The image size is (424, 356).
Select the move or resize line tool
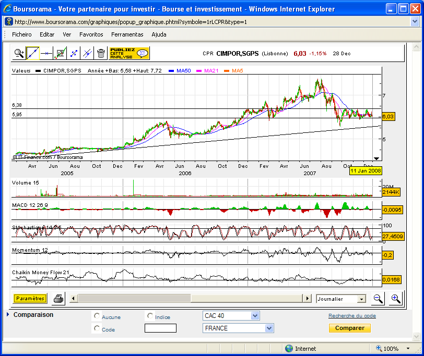[74, 53]
